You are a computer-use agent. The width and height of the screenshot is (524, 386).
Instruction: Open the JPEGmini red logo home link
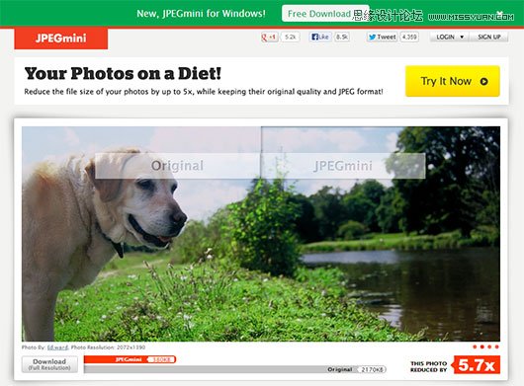pyautogui.click(x=61, y=39)
